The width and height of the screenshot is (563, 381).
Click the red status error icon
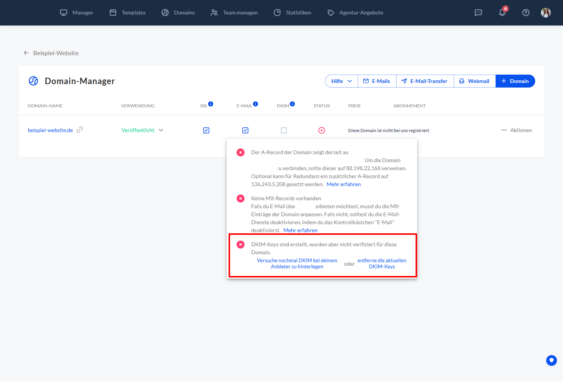pyautogui.click(x=321, y=131)
